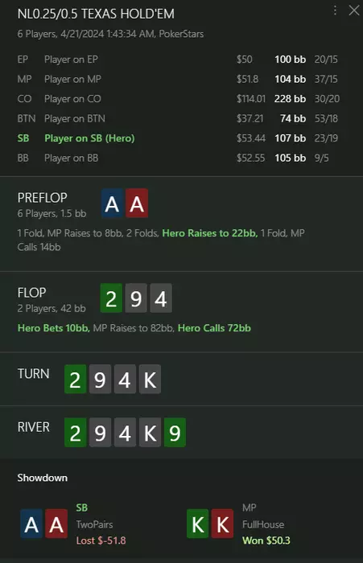Click Hero Calls 72bb action text

(x=214, y=328)
